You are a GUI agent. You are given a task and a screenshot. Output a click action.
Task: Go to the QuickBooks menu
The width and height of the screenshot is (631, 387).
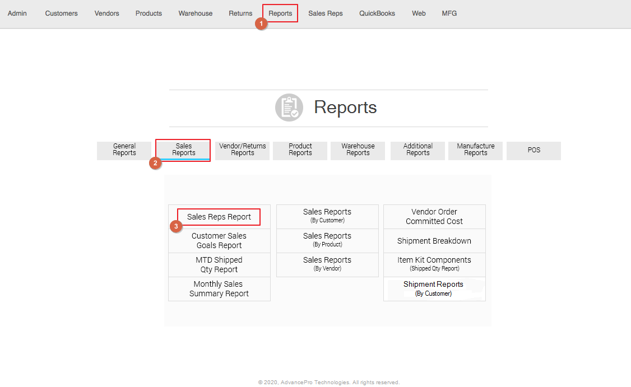(x=377, y=13)
